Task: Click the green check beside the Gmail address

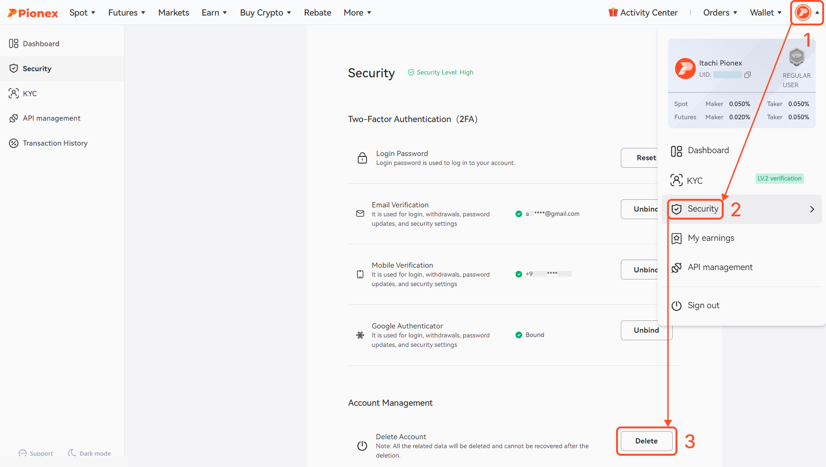Action: point(519,214)
